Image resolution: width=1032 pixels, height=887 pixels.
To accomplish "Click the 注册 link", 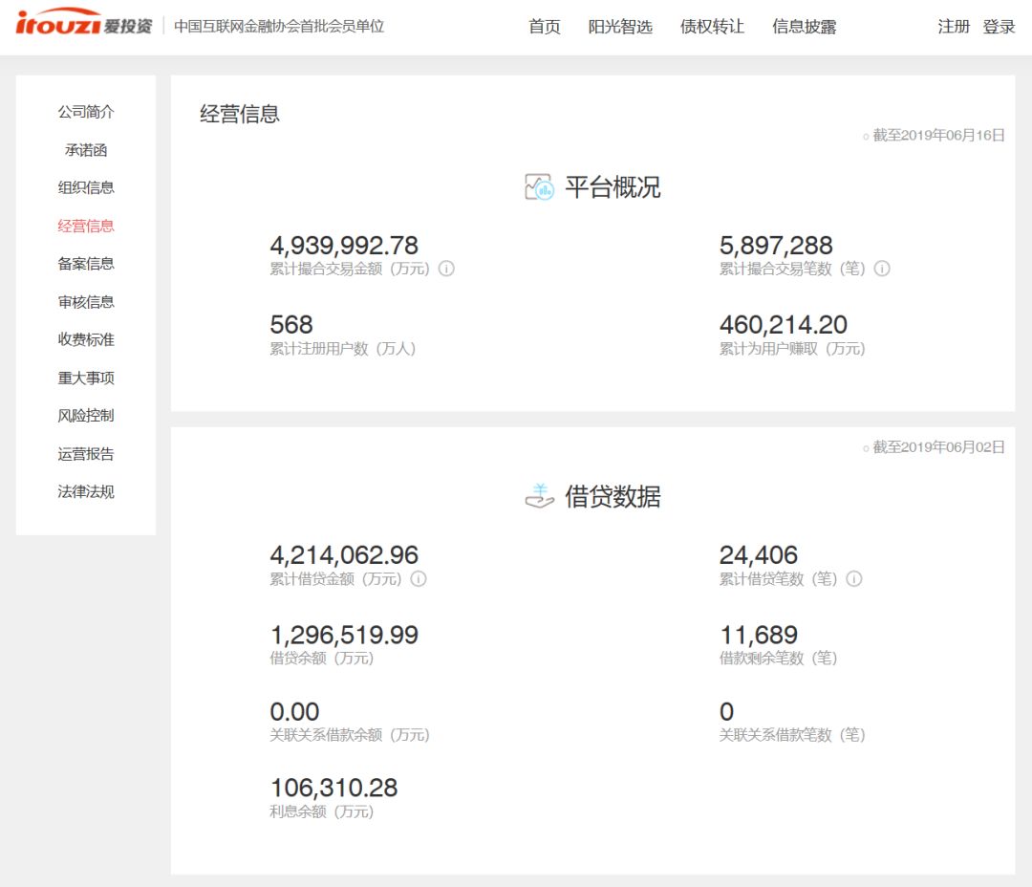I will coord(954,27).
